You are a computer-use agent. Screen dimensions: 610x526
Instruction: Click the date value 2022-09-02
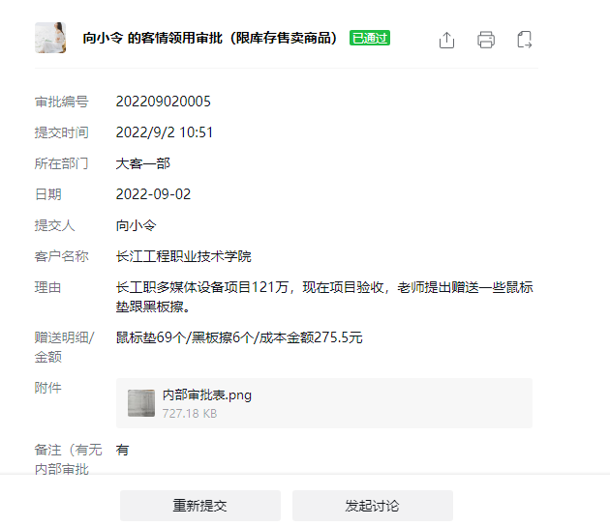[x=153, y=194]
